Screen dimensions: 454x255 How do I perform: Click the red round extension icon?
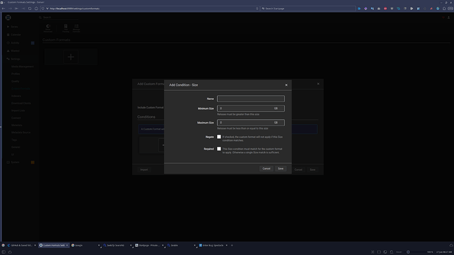386,9
